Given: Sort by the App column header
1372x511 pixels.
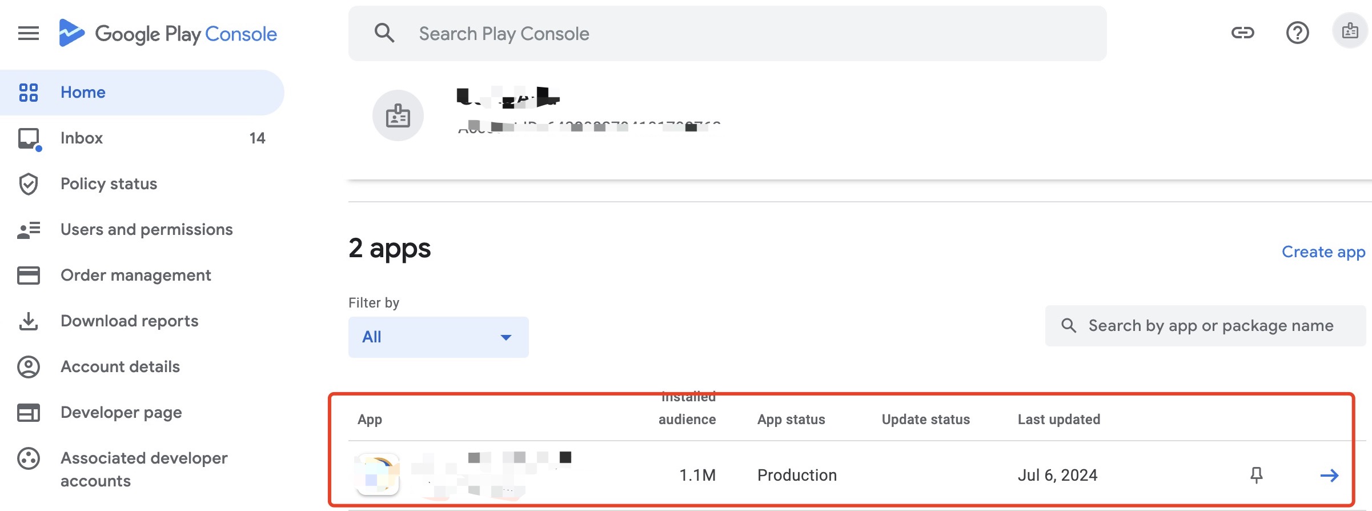Looking at the screenshot, I should point(370,420).
